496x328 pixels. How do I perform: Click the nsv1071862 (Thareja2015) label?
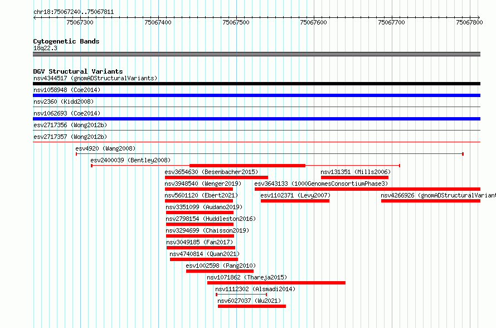click(247, 277)
